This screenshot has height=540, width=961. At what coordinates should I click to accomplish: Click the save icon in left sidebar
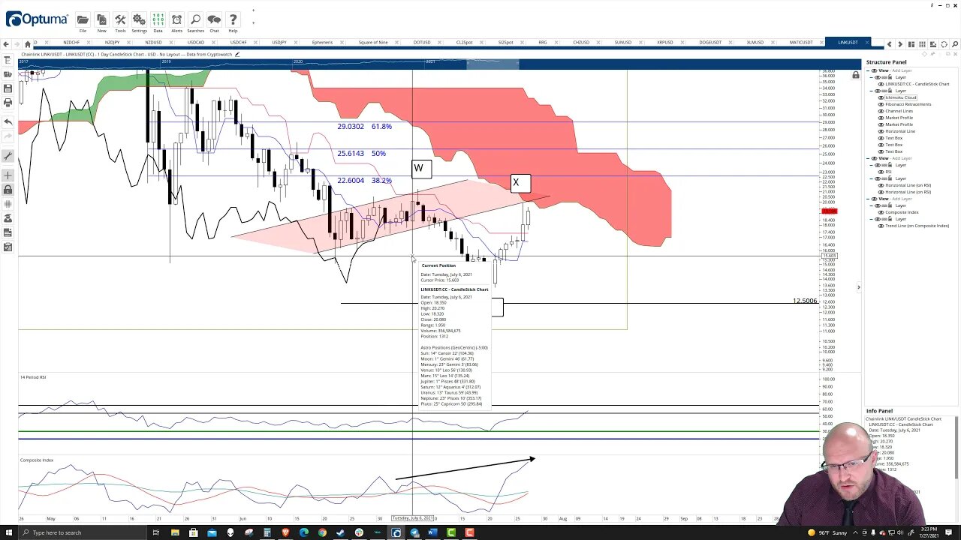click(8, 88)
